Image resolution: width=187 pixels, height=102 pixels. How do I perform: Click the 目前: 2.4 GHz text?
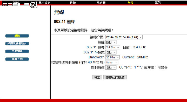tap(134, 47)
